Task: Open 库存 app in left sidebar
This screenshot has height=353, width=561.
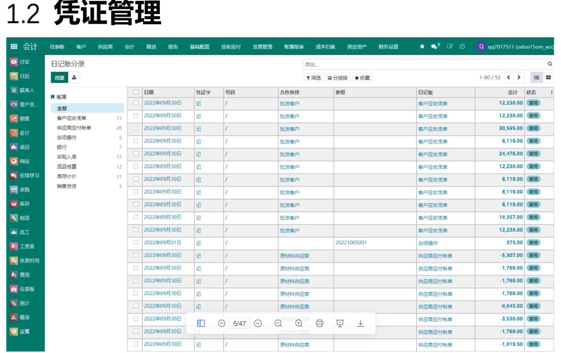Action: pyautogui.click(x=25, y=204)
